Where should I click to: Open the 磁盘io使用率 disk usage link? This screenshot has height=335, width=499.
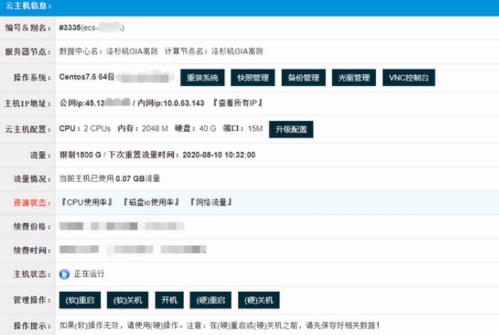click(151, 202)
